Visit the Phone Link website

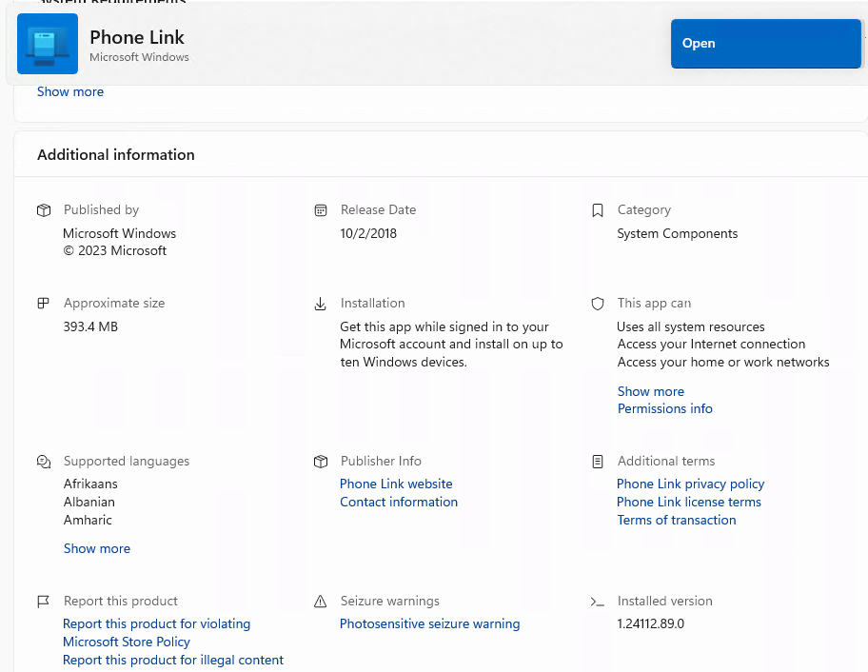pyautogui.click(x=396, y=484)
